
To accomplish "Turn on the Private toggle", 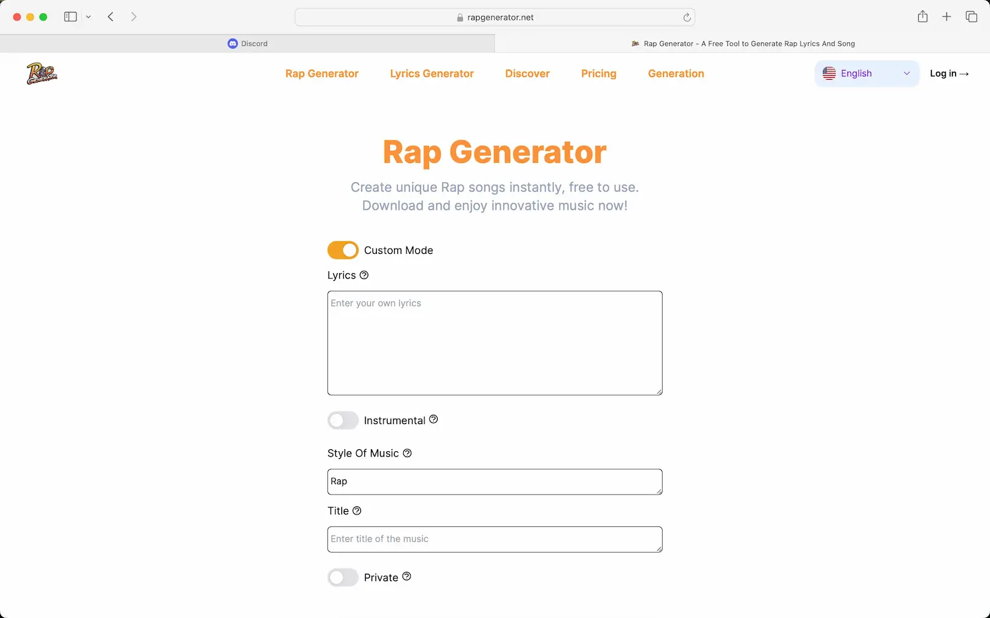I will [x=343, y=577].
